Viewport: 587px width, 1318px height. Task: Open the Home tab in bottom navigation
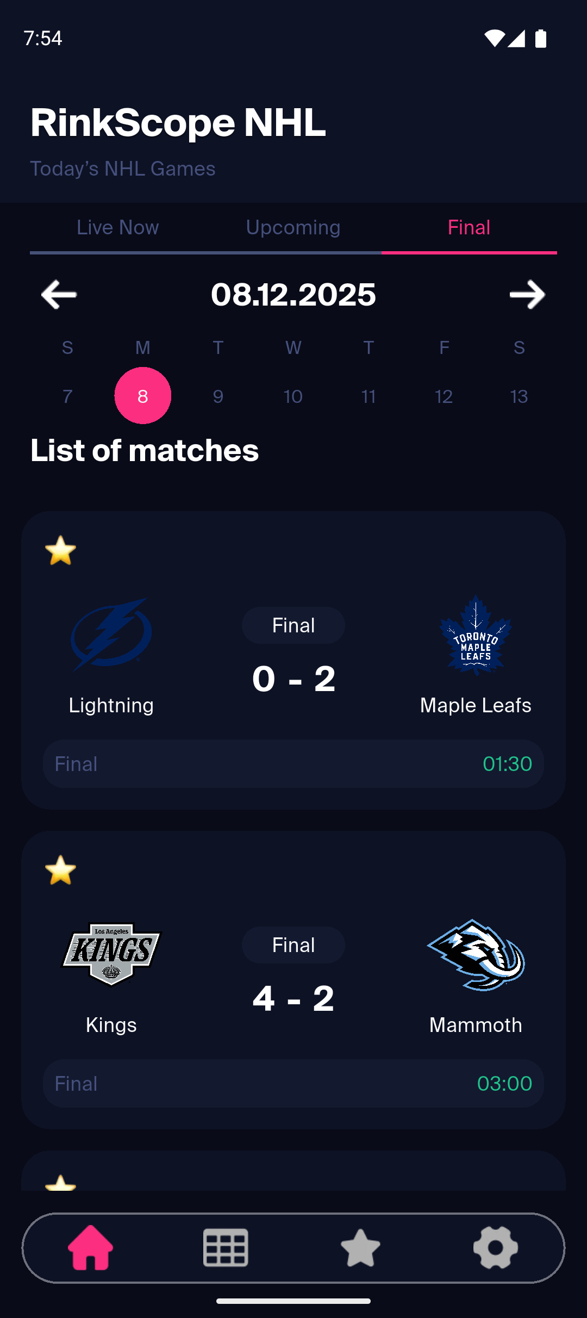[90, 1247]
